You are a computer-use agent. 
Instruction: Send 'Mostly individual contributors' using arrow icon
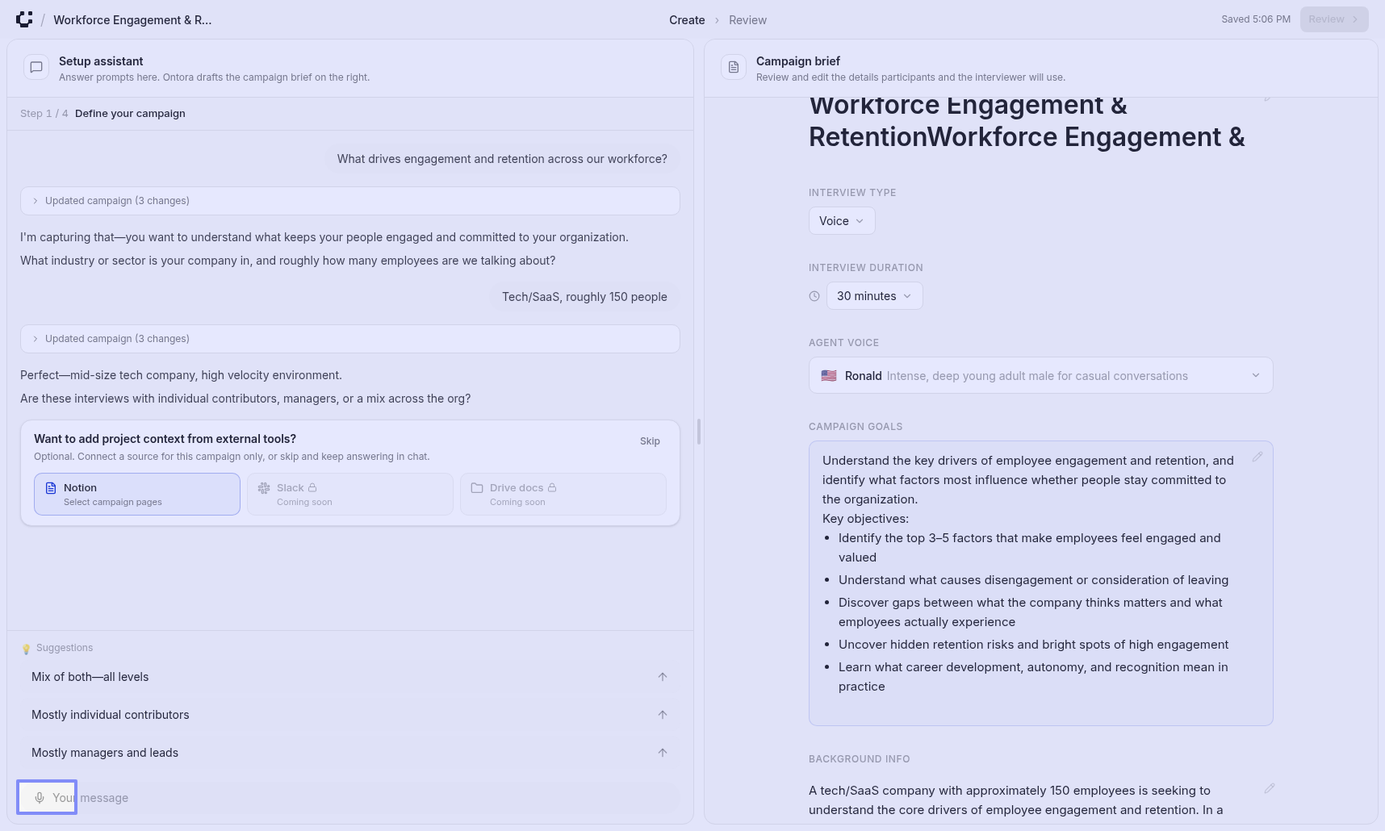662,715
